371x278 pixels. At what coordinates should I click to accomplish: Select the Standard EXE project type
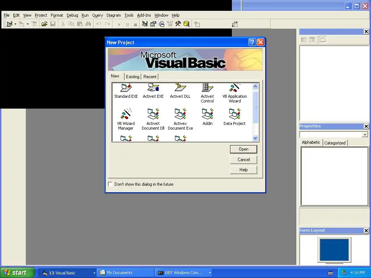[126, 91]
